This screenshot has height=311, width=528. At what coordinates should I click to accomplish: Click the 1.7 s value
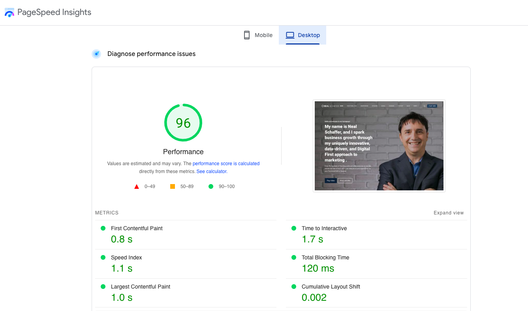pyautogui.click(x=312, y=239)
